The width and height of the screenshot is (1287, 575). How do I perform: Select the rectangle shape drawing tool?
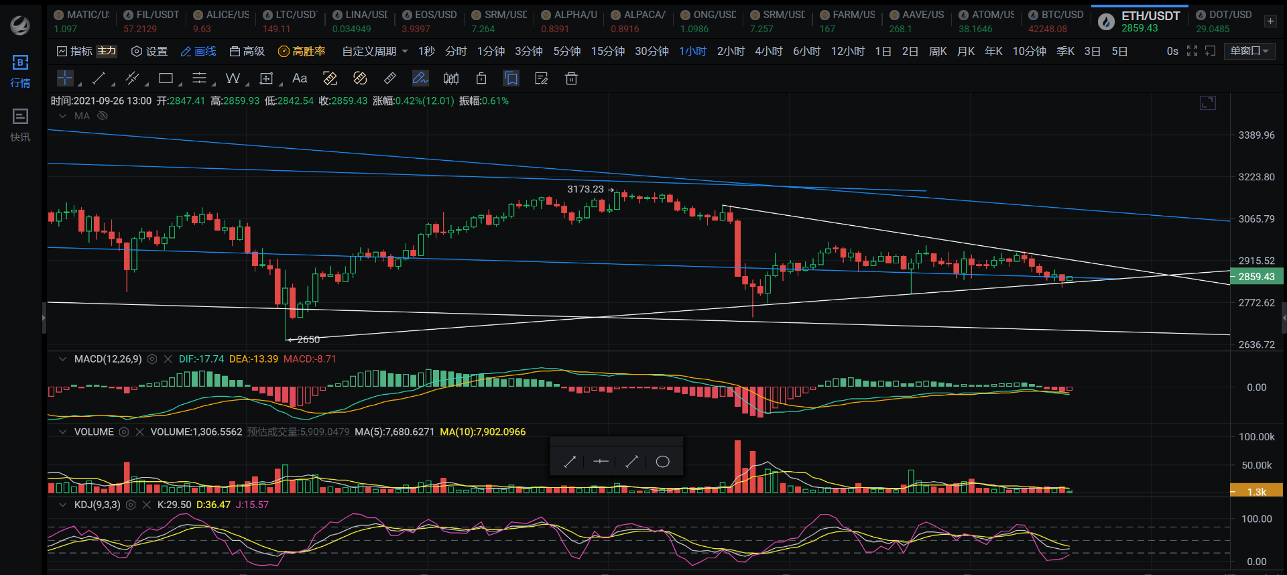pyautogui.click(x=166, y=78)
